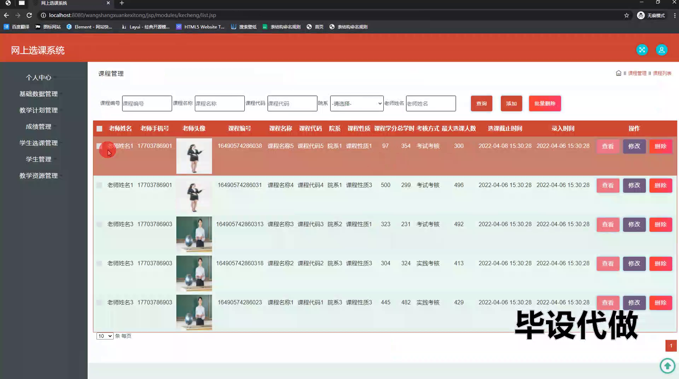Click the scroll-to-top arrow icon
Screen dimensions: 679x379
pos(667,366)
